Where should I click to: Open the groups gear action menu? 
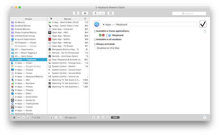point(14,117)
